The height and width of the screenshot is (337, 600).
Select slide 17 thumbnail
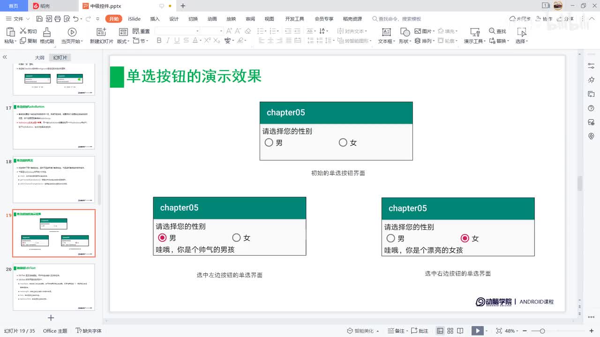(54, 126)
